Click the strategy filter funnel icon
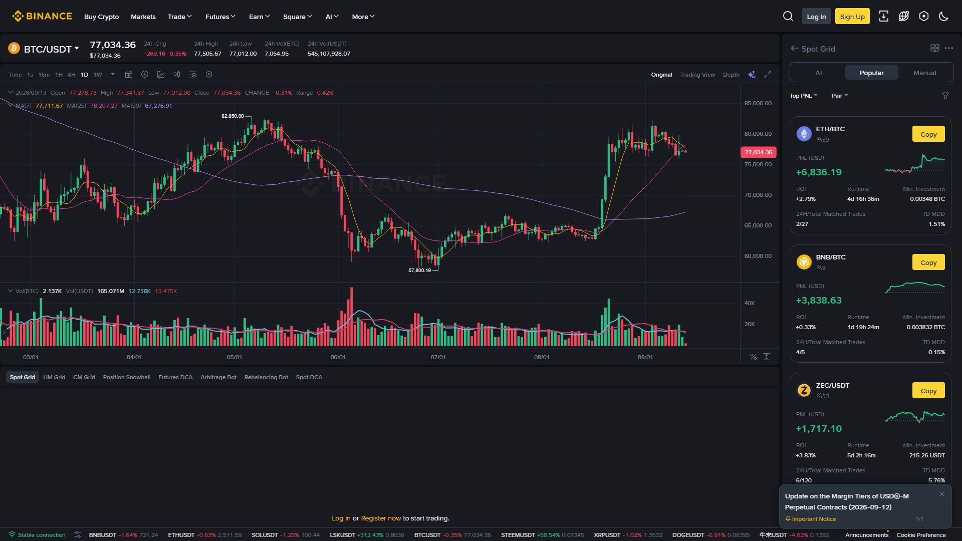 pyautogui.click(x=945, y=96)
